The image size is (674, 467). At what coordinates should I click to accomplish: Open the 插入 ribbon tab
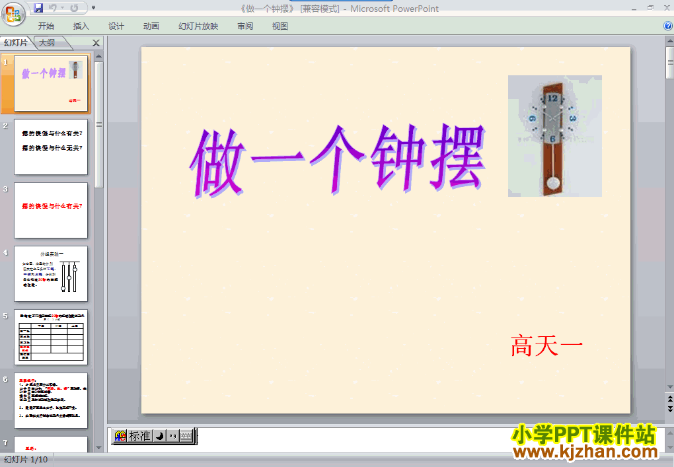[81, 26]
